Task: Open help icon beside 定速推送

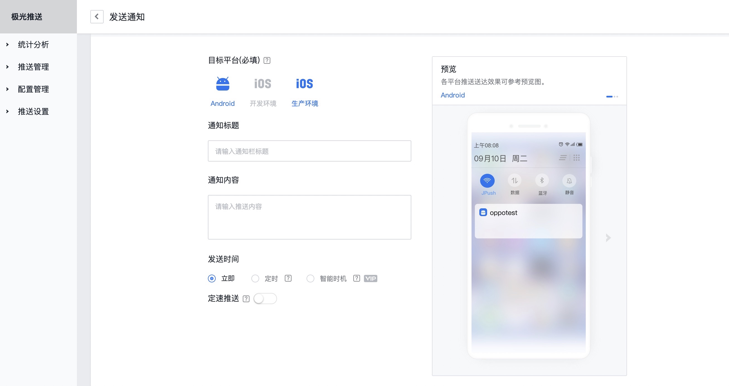Action: [x=246, y=299]
